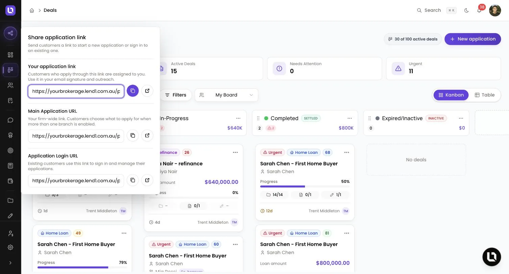Copy your application link
This screenshot has width=509, height=274.
click(133, 91)
